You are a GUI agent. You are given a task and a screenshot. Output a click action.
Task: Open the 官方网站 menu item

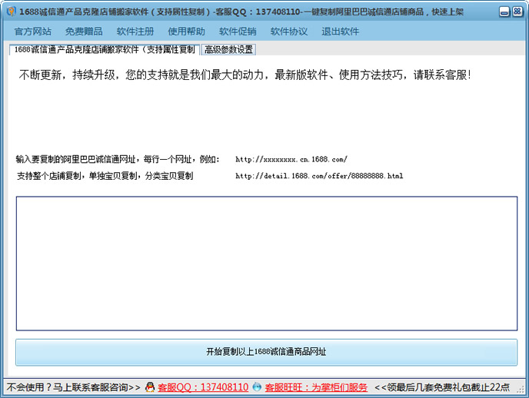pyautogui.click(x=33, y=32)
